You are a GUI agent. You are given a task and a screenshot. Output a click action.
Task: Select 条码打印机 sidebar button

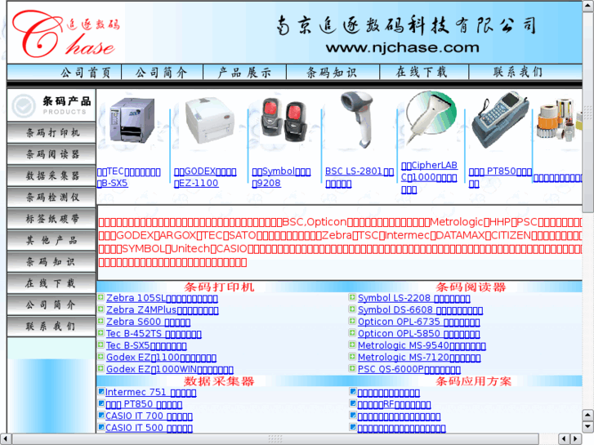[51, 132]
